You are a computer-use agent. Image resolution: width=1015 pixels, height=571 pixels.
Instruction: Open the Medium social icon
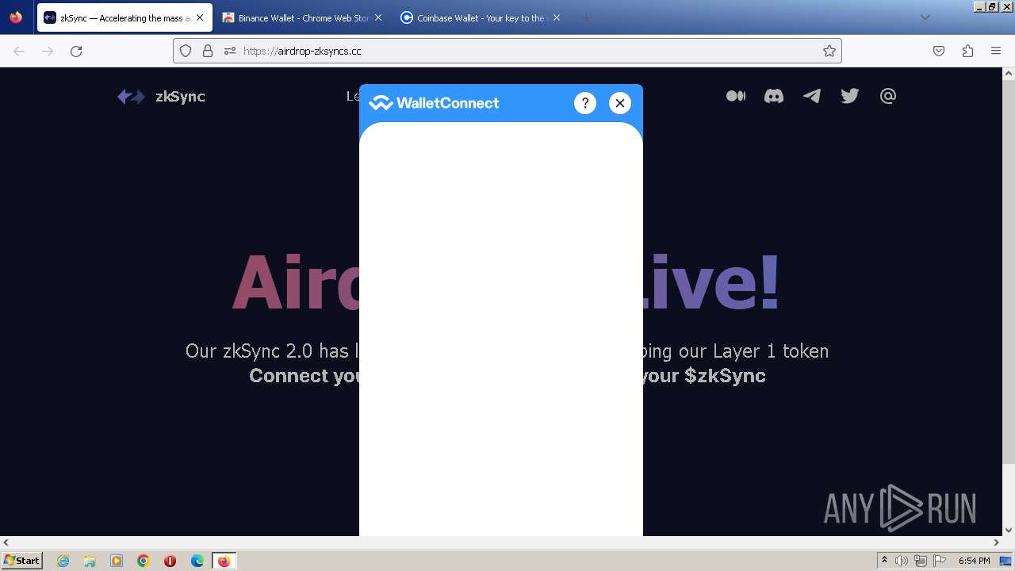(x=736, y=96)
